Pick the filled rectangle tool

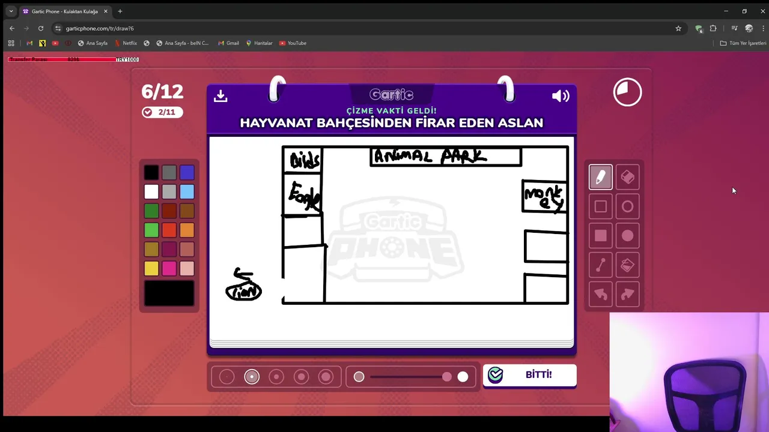[601, 236]
